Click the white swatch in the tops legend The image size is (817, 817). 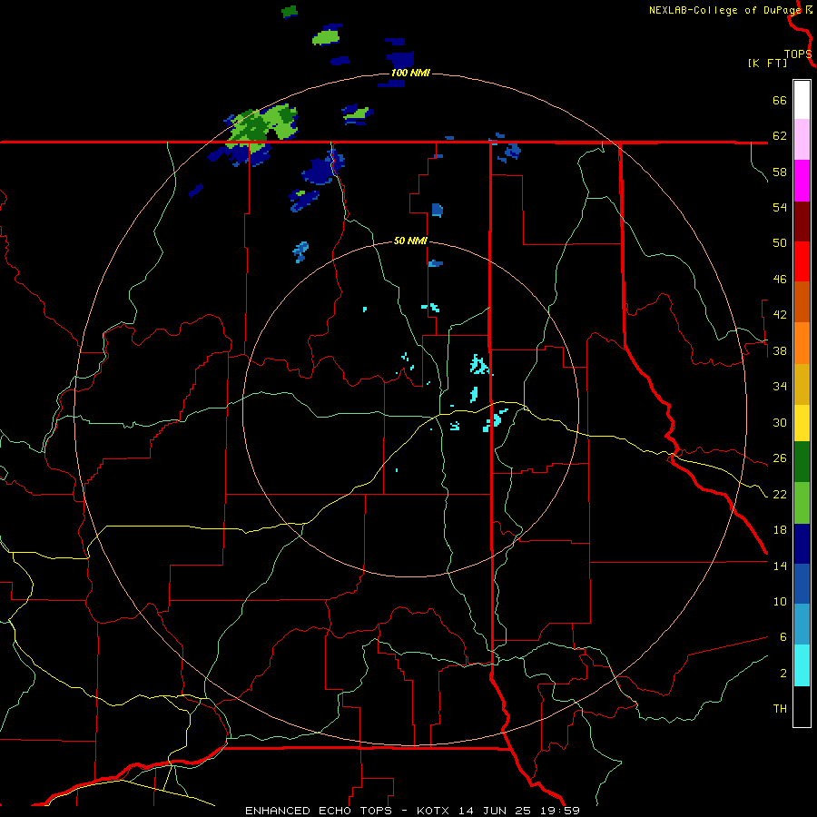point(802,100)
